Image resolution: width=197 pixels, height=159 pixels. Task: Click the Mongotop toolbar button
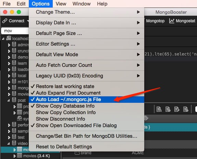[x=155, y=21]
